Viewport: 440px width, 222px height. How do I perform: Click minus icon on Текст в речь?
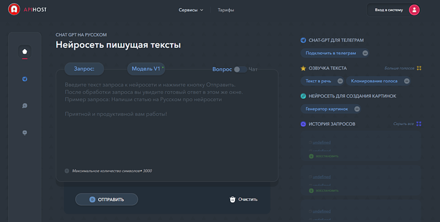point(340,81)
